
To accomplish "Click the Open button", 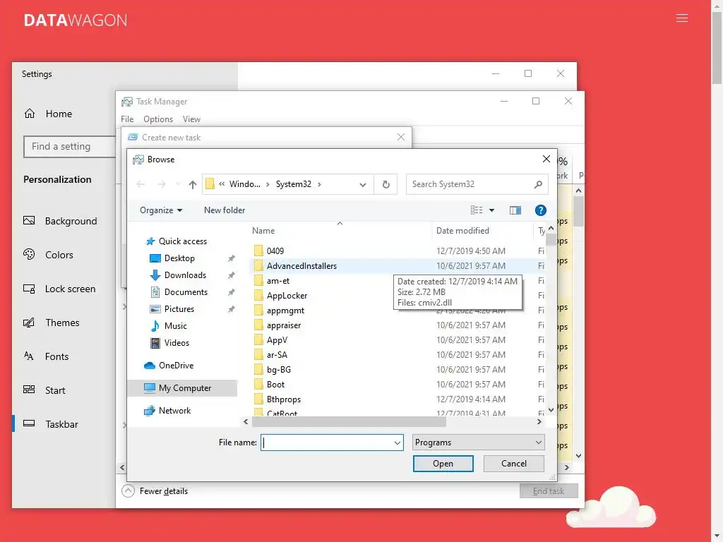I will (443, 464).
